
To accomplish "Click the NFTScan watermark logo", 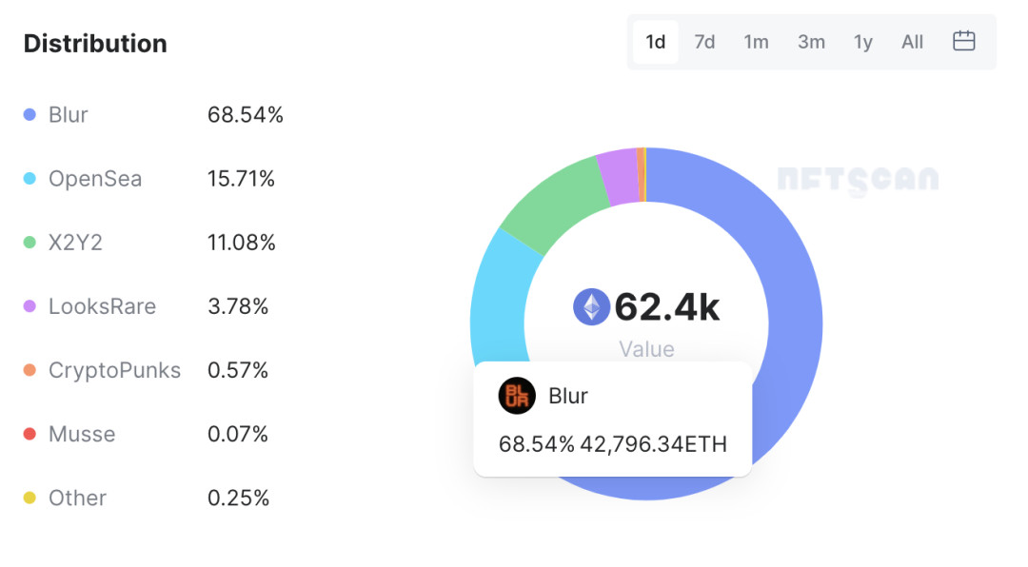I will coord(857,180).
